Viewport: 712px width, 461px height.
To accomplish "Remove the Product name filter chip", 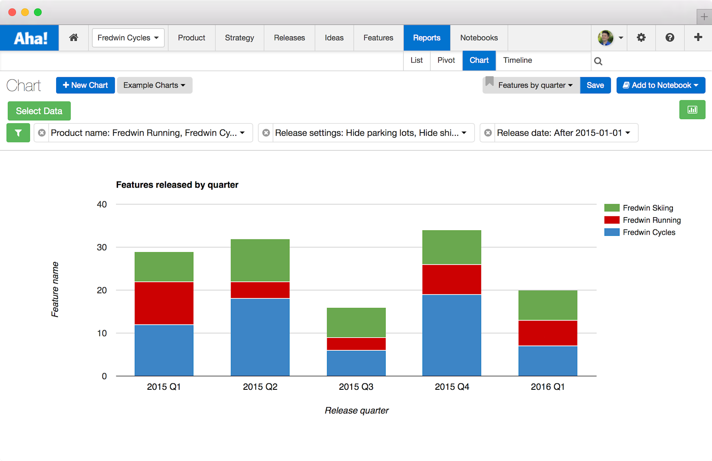I will click(41, 133).
